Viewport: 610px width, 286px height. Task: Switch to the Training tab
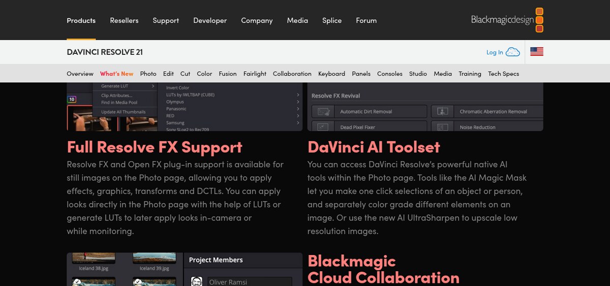click(470, 74)
